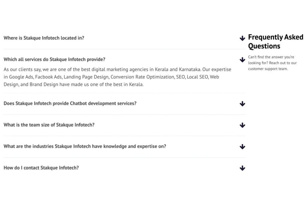Toggle the "How do I contact Stakque Infotech?" accordion

click(x=41, y=167)
